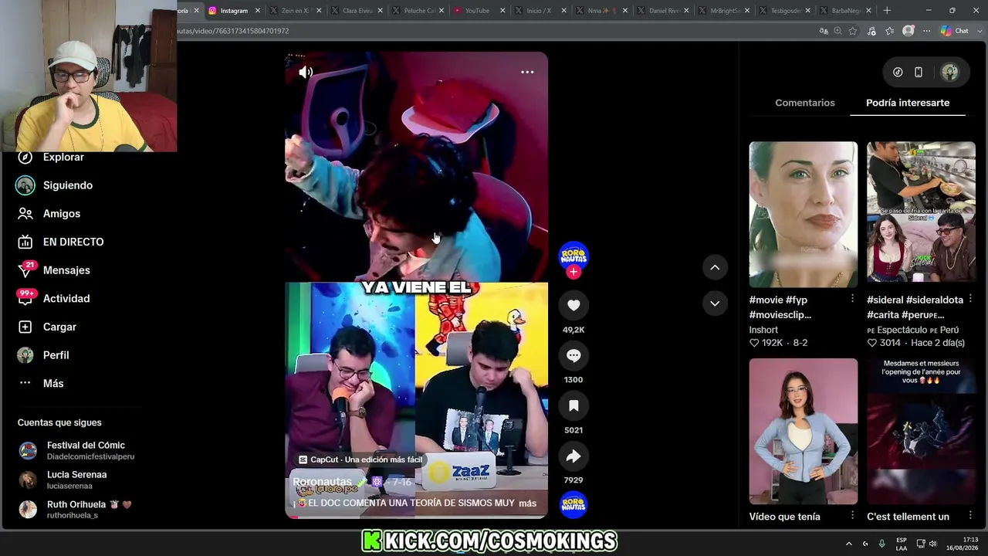Open the video's three-dot options menu
988x556 pixels.
pos(527,72)
